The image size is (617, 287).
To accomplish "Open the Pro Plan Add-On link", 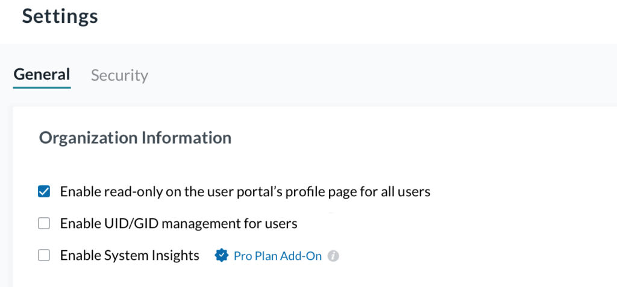I will pyautogui.click(x=278, y=256).
